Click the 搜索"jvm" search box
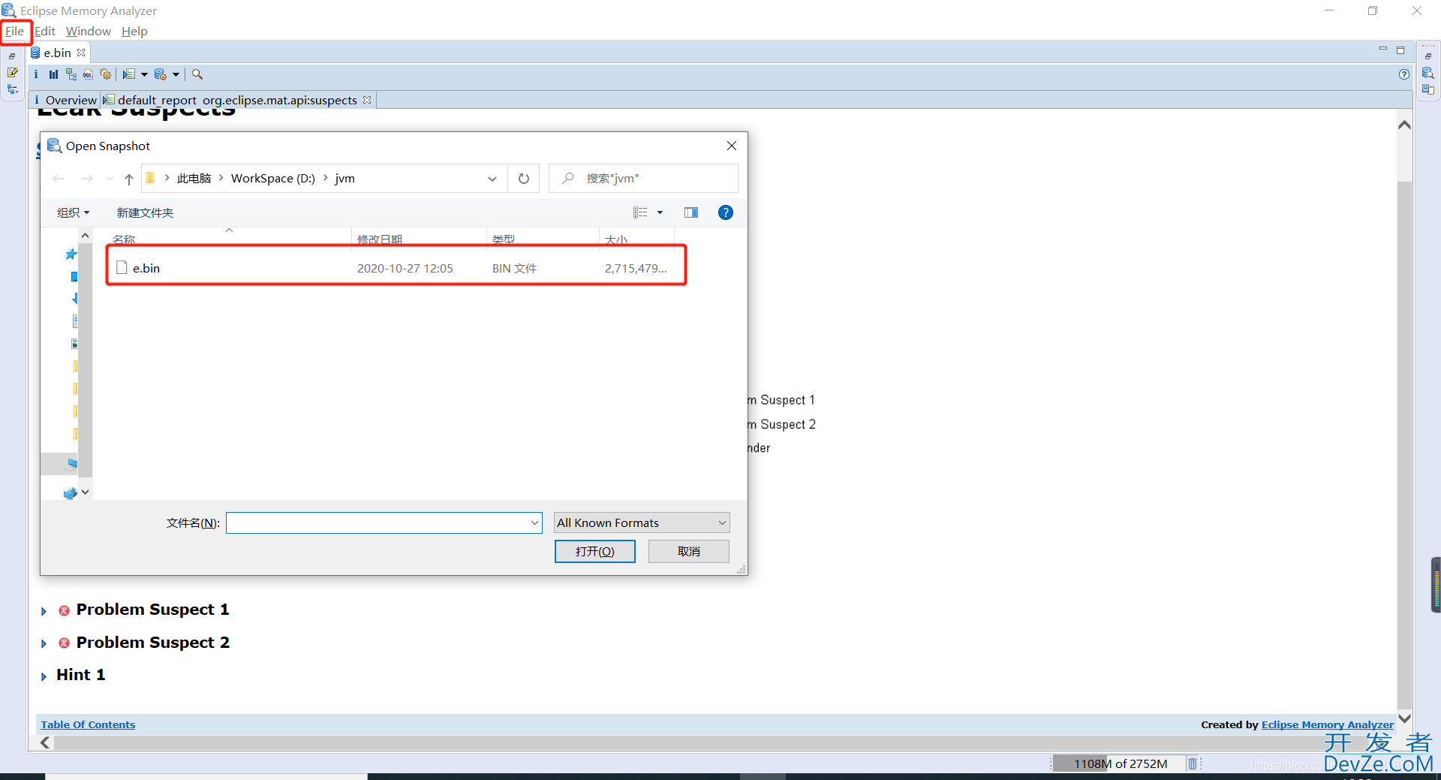The height and width of the screenshot is (780, 1441). pos(644,179)
